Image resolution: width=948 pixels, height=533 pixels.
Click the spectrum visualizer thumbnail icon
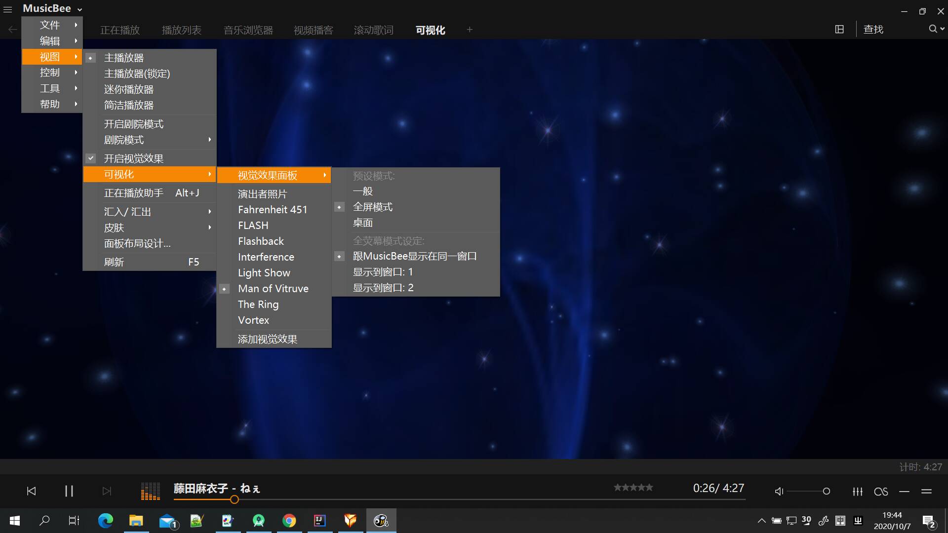pos(151,491)
